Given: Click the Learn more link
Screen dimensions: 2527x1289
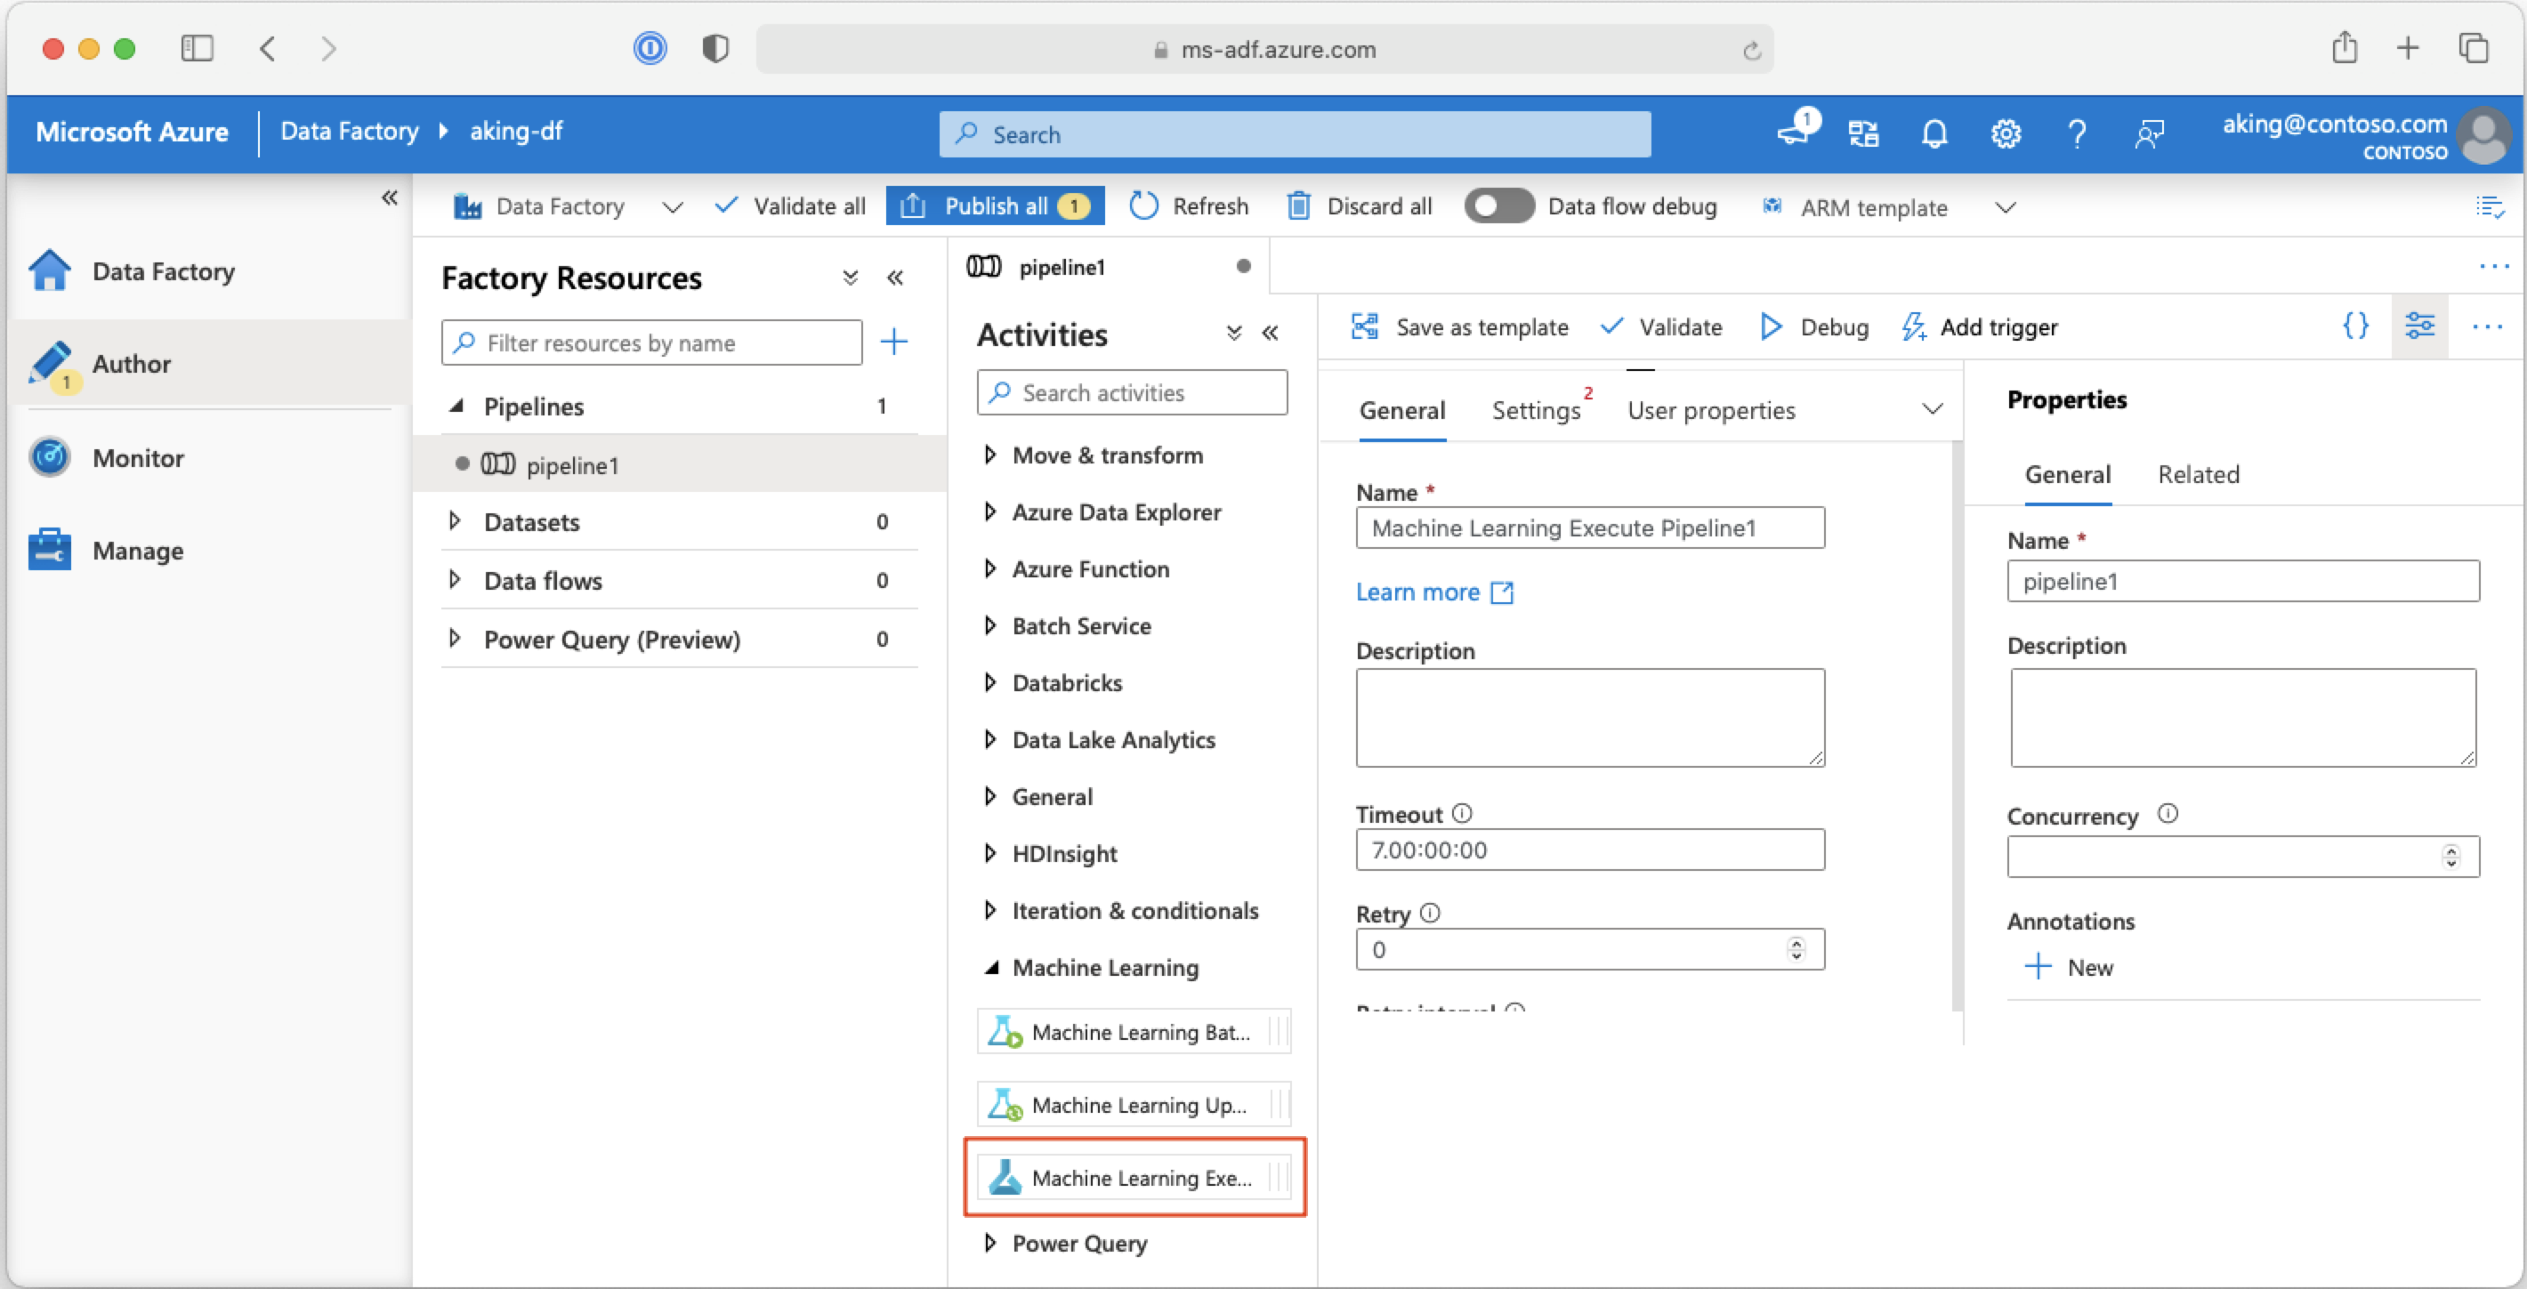Looking at the screenshot, I should click(1417, 591).
